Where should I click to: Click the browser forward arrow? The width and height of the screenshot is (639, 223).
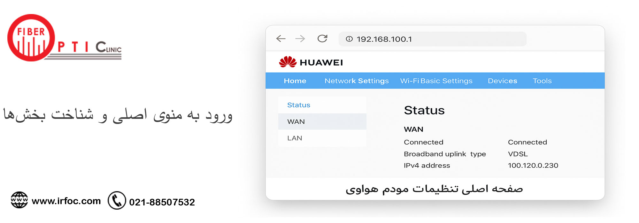(300, 39)
